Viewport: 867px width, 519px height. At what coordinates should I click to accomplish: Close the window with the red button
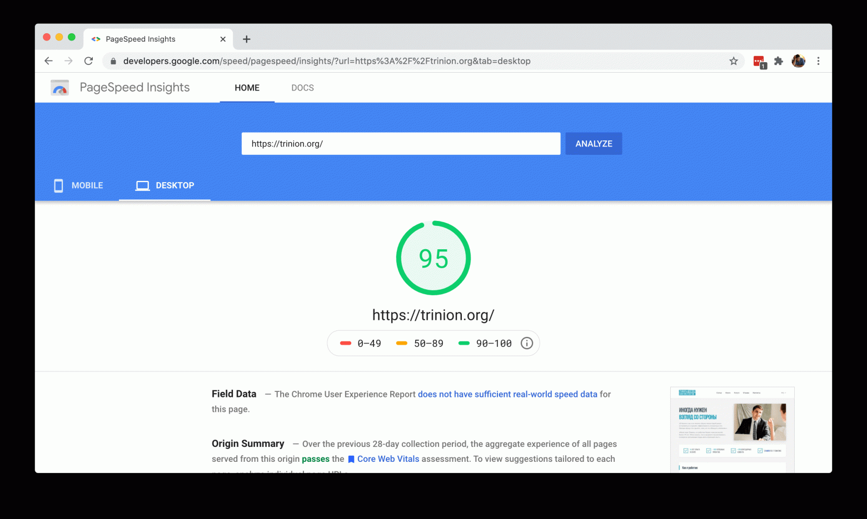[x=47, y=37]
